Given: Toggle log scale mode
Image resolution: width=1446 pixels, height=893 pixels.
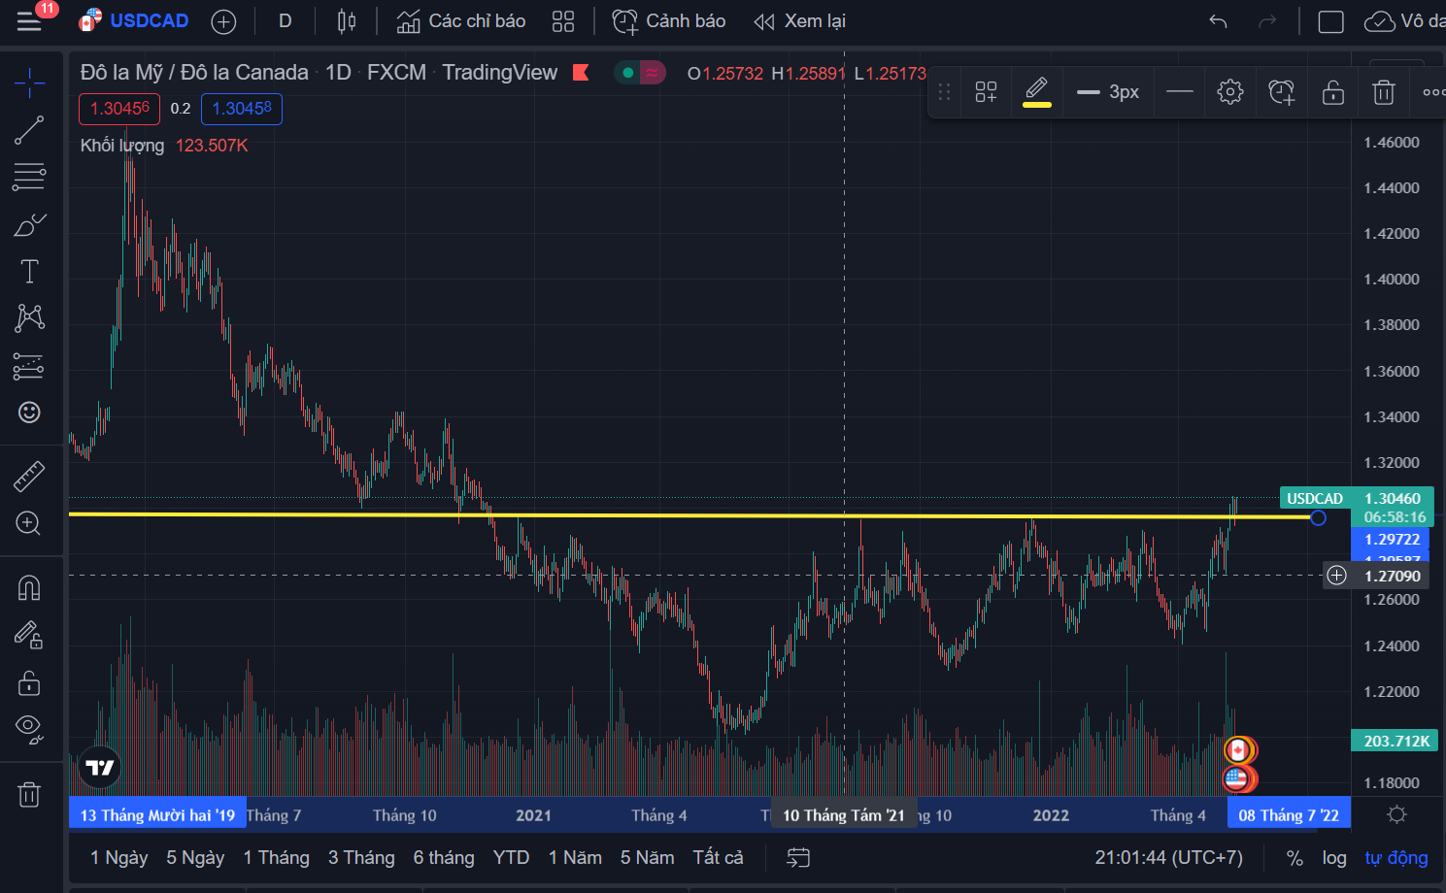Looking at the screenshot, I should [x=1334, y=858].
